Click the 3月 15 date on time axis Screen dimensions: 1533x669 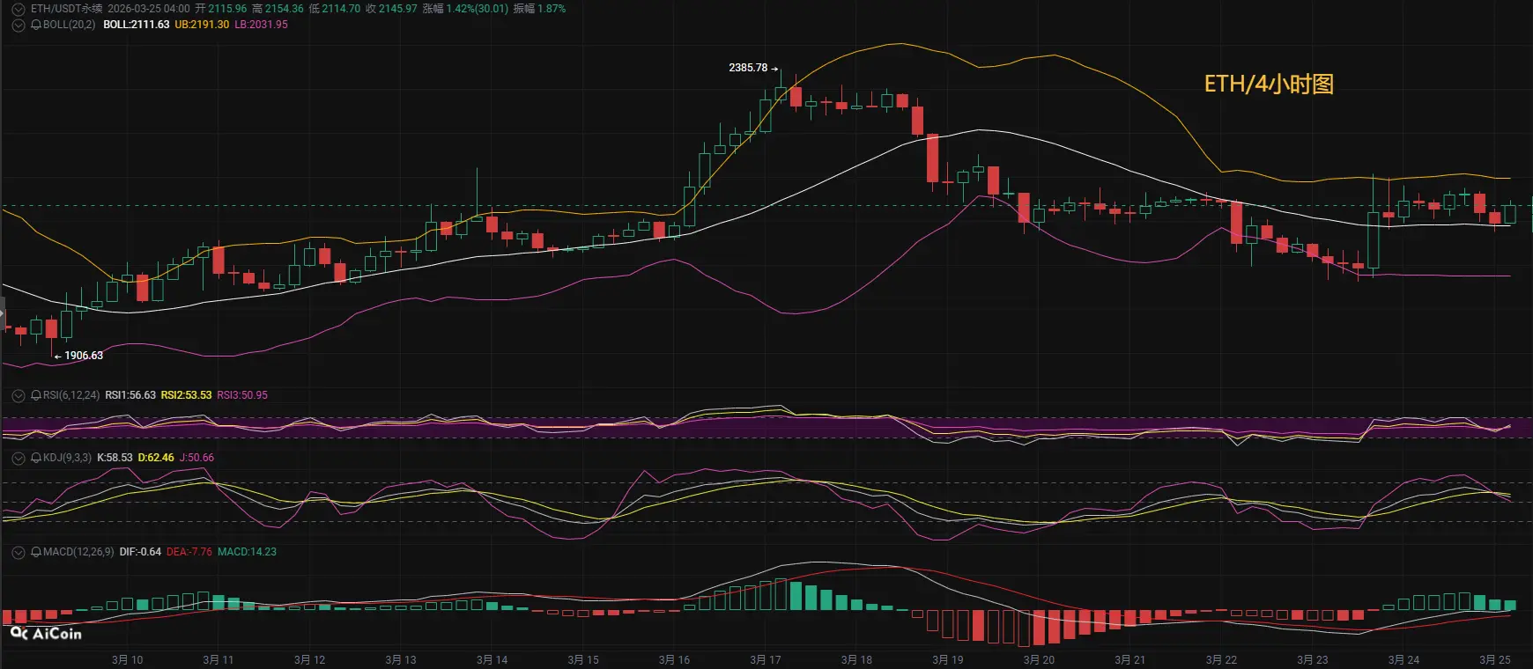click(583, 660)
